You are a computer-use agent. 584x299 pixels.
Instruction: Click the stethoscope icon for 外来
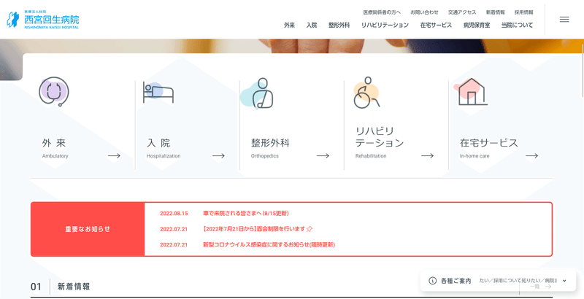(54, 91)
